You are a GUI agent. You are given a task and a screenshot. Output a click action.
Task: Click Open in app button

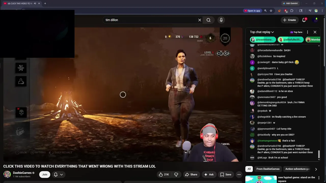[252, 11]
